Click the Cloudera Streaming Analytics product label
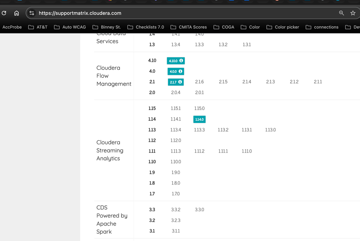This screenshot has width=360, height=241. pyautogui.click(x=110, y=150)
